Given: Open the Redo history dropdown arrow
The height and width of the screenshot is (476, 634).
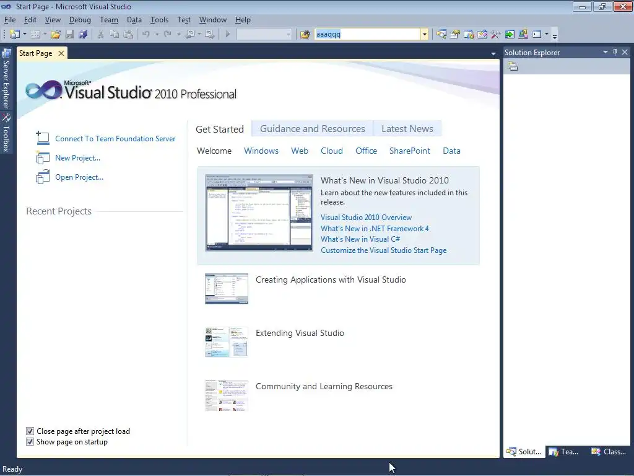Looking at the screenshot, I should [x=178, y=35].
